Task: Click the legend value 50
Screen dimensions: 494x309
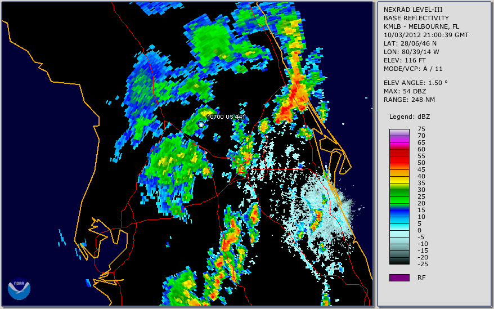Action: [421, 163]
